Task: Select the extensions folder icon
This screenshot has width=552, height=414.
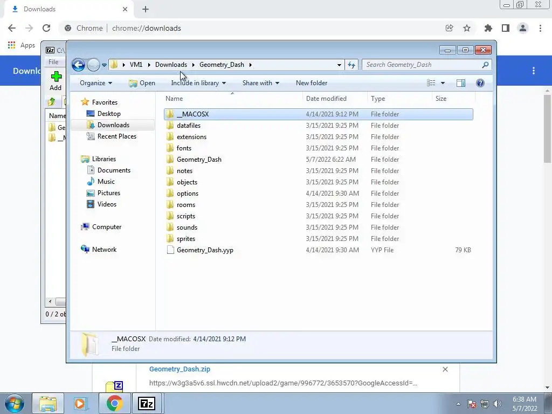Action: point(170,136)
